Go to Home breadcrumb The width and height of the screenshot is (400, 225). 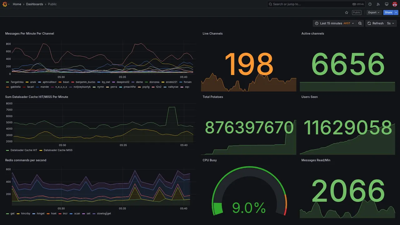(17, 4)
